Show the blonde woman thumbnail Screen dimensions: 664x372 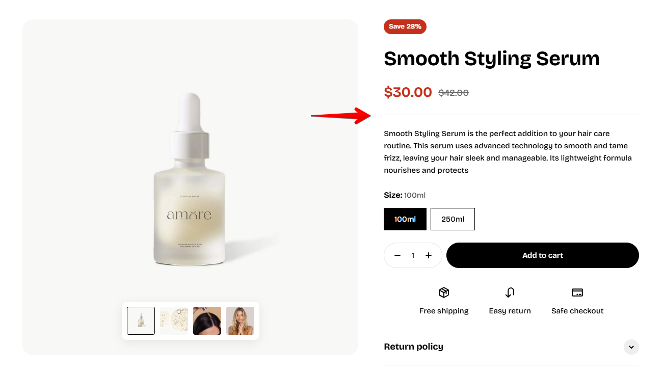[240, 321]
